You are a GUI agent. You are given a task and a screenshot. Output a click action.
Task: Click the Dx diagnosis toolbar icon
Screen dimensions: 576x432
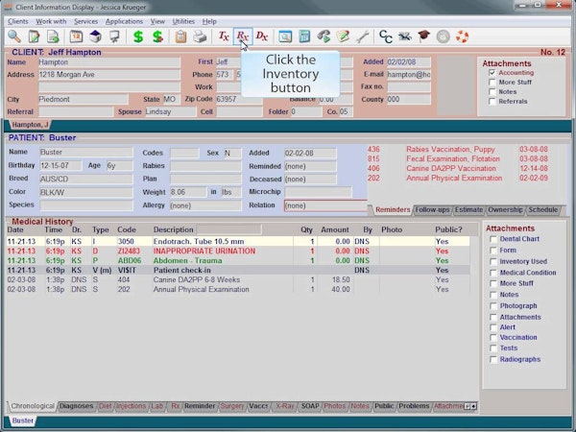point(262,36)
